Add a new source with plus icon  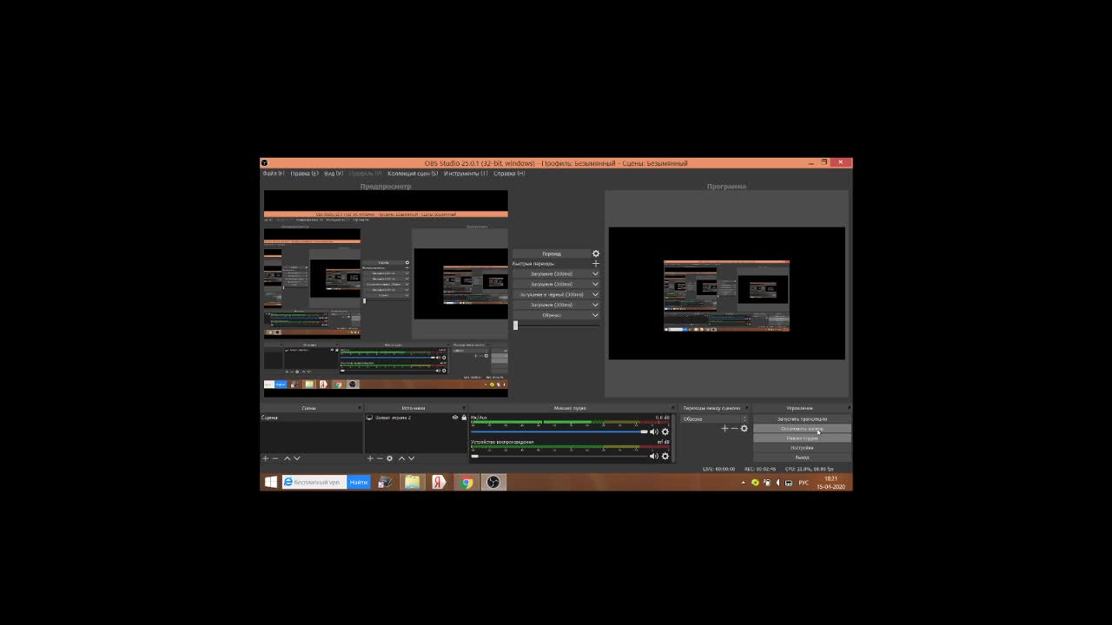[370, 458]
